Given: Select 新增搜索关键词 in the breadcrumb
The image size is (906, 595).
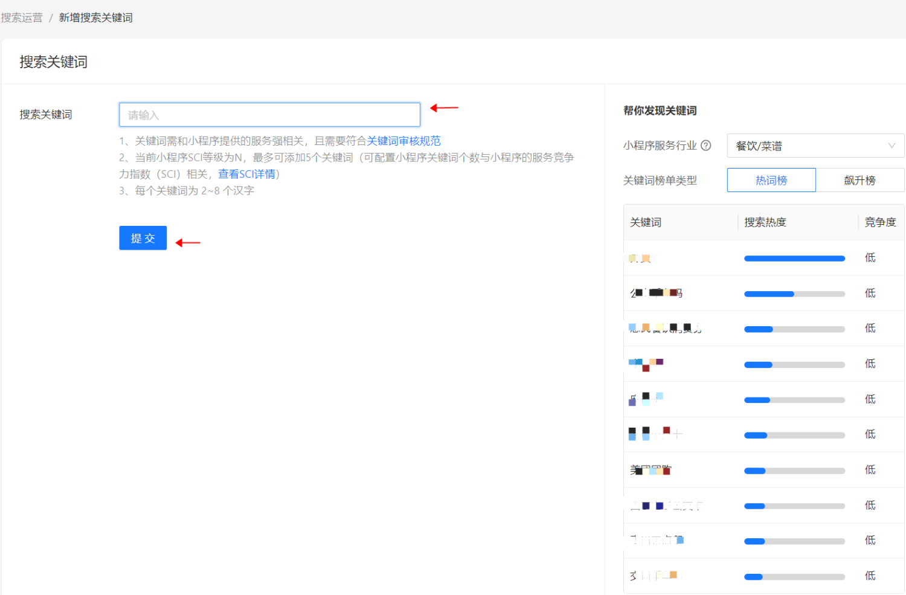Looking at the screenshot, I should point(96,18).
